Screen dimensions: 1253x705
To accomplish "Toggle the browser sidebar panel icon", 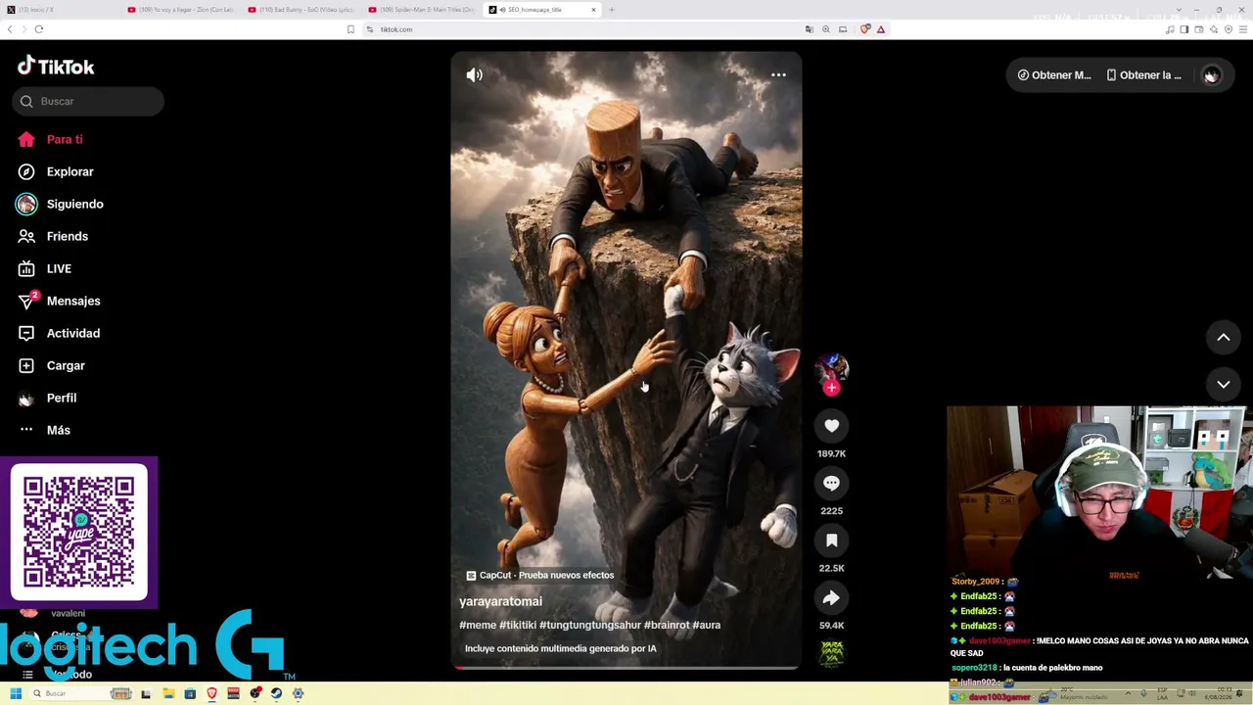I will (1184, 29).
